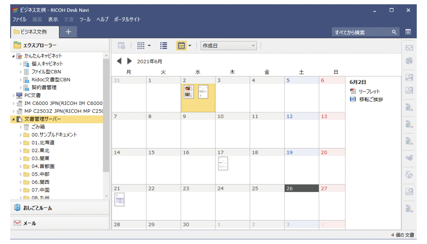This screenshot has height=244, width=427.
Task: Open the new tab plus button
Action: [x=68, y=32]
